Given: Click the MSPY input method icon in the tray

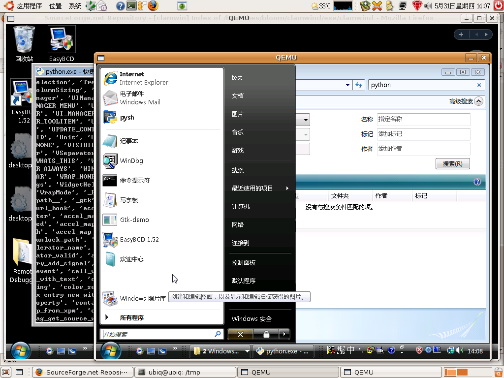Looking at the screenshot, I should tap(331, 350).
